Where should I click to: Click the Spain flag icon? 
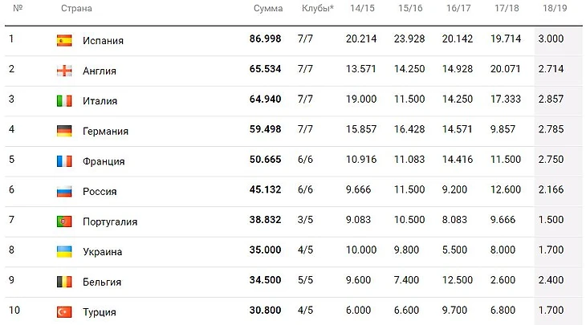(x=64, y=41)
